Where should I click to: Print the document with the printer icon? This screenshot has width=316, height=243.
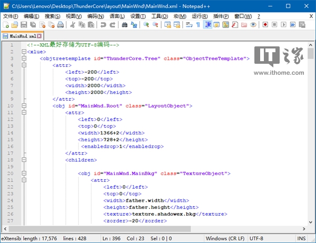pos(61,25)
